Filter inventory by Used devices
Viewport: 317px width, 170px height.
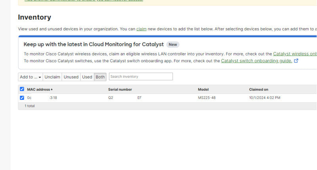click(x=87, y=77)
